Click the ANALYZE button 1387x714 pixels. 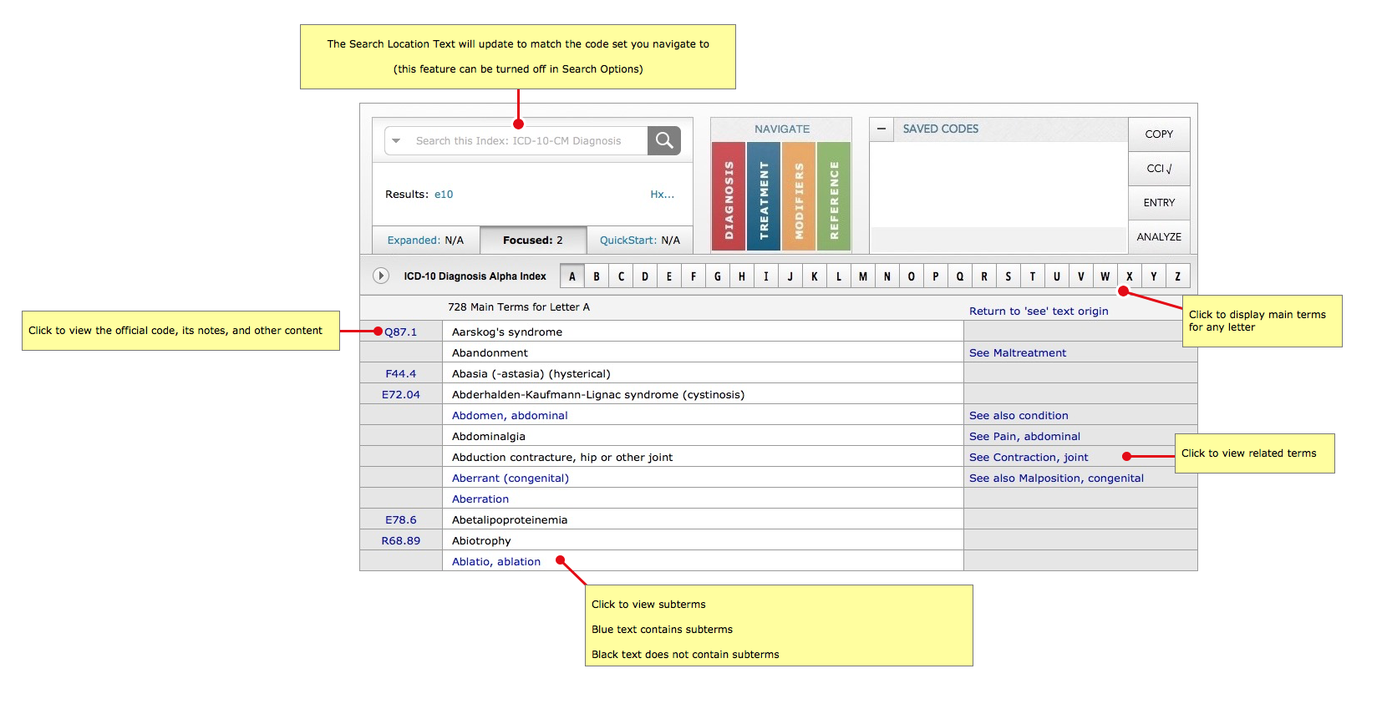pos(1159,237)
